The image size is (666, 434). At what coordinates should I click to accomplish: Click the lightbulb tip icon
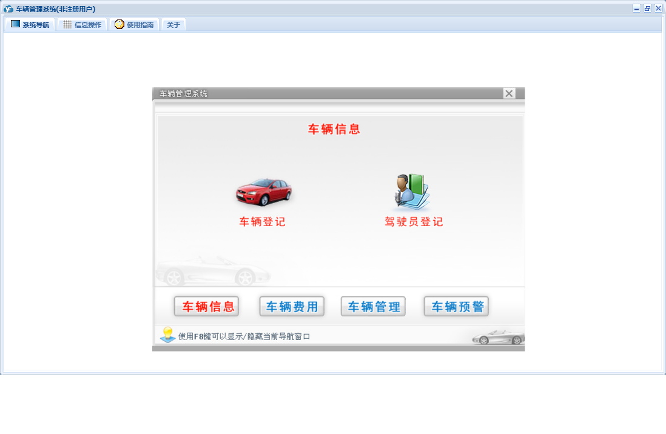(167, 335)
